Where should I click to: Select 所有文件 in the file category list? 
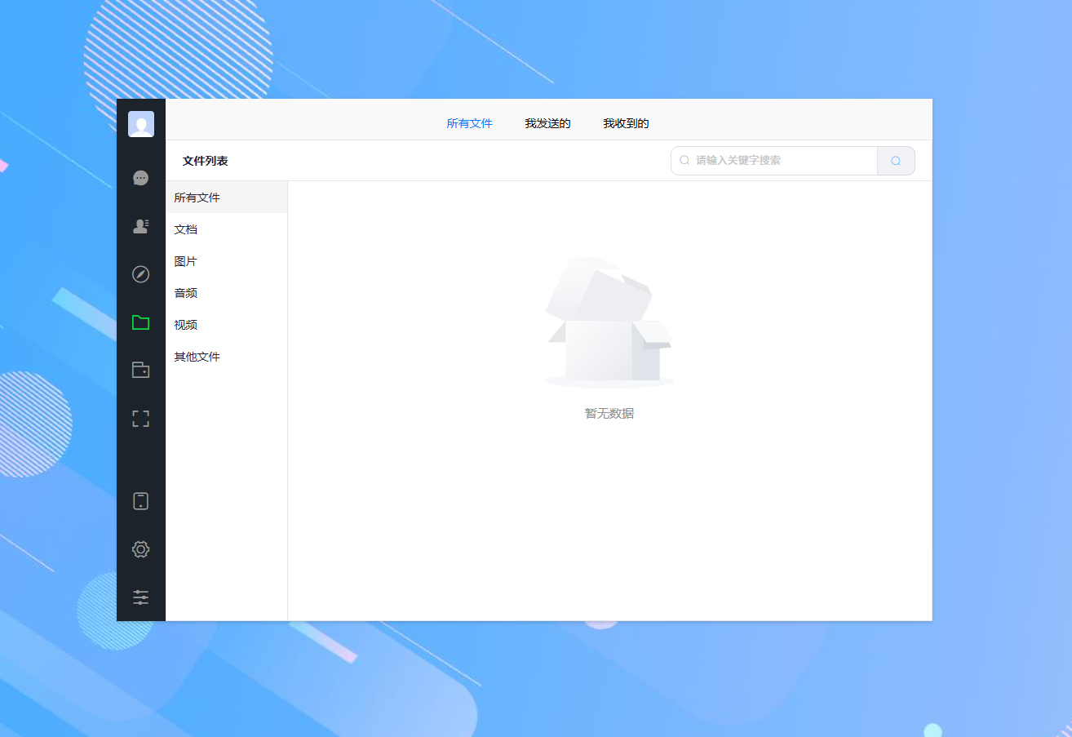pyautogui.click(x=227, y=198)
